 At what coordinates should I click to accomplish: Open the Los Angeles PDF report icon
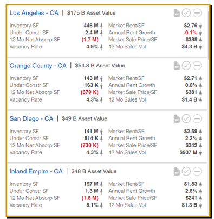point(177,13)
